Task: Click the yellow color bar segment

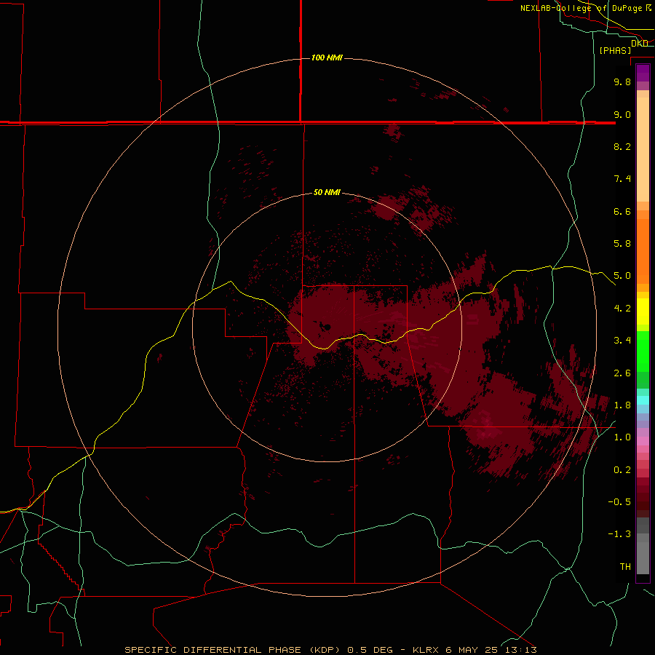Action: tap(643, 311)
